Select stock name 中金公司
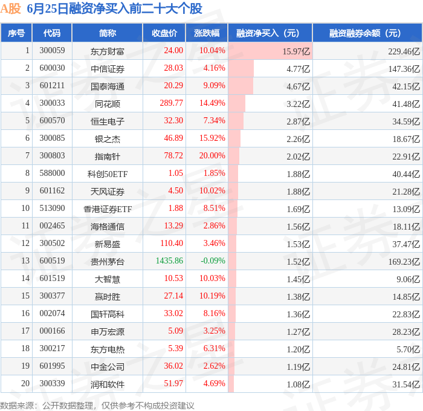The width and height of the screenshot is (423, 411). pos(108,367)
